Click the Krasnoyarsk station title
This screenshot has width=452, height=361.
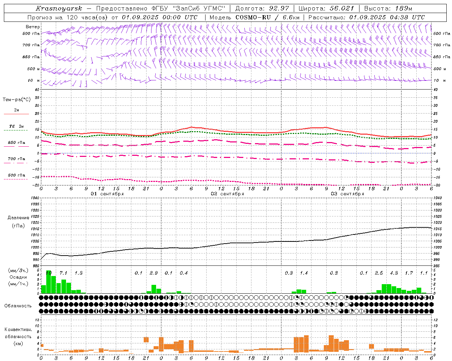(x=59, y=8)
